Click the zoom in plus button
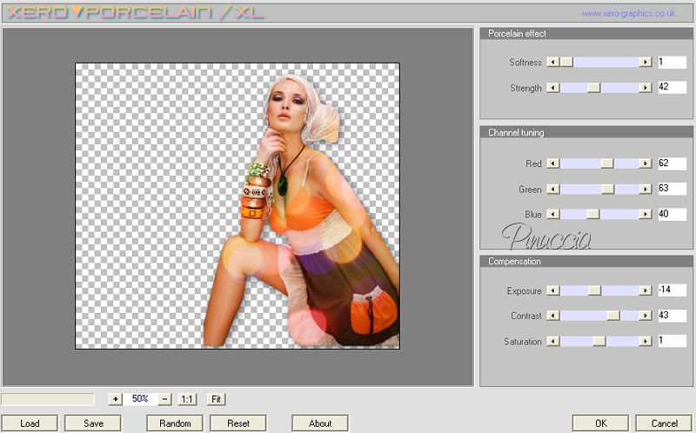The width and height of the screenshot is (696, 433). (116, 399)
